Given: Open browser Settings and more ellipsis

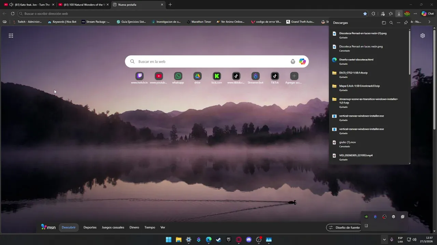Looking at the screenshot, I should point(415,14).
